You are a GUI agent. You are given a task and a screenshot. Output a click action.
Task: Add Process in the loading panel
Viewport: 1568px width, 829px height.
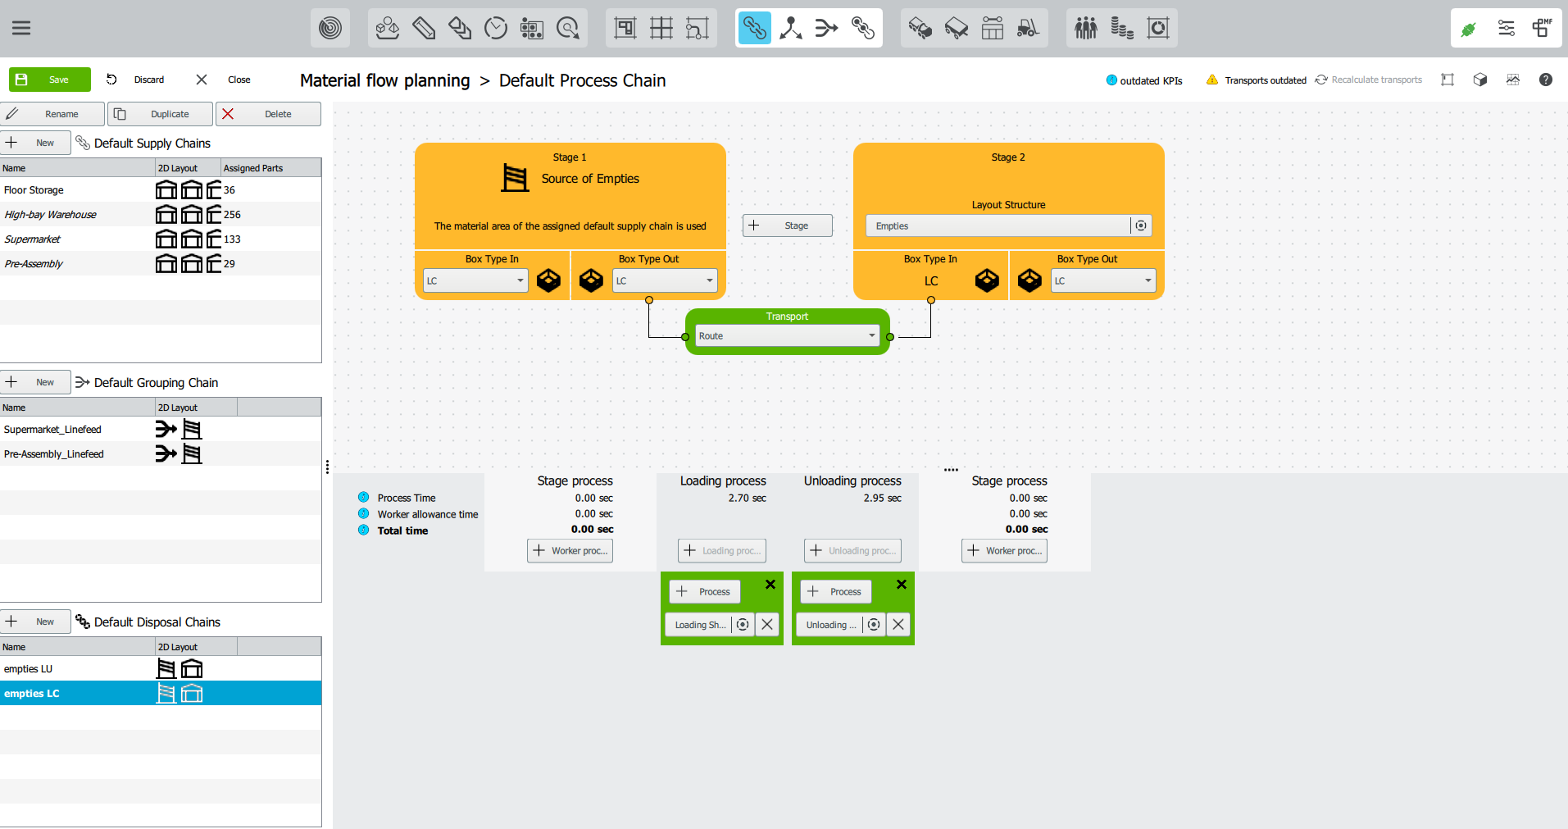[x=705, y=591]
